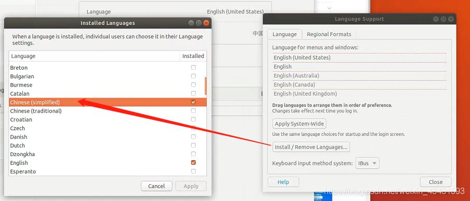Click the Apply System-Wide button
The width and height of the screenshot is (470, 201).
[299, 123]
